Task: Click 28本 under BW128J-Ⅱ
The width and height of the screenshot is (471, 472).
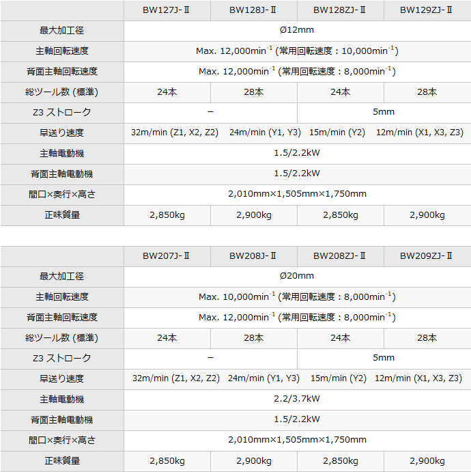Action: (253, 92)
